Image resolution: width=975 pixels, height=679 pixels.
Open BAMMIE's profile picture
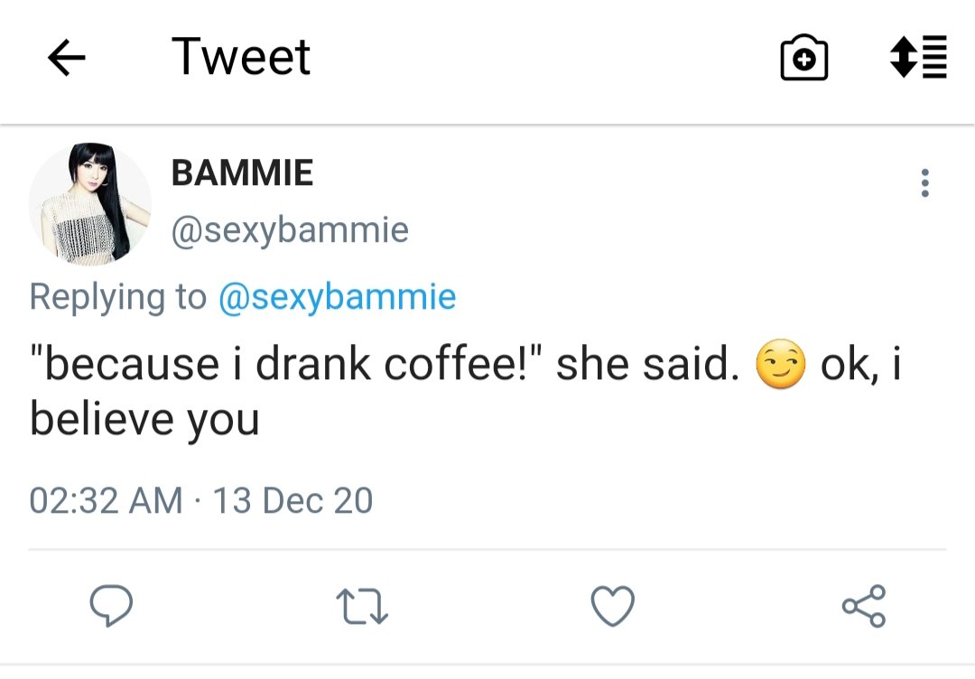coord(90,204)
